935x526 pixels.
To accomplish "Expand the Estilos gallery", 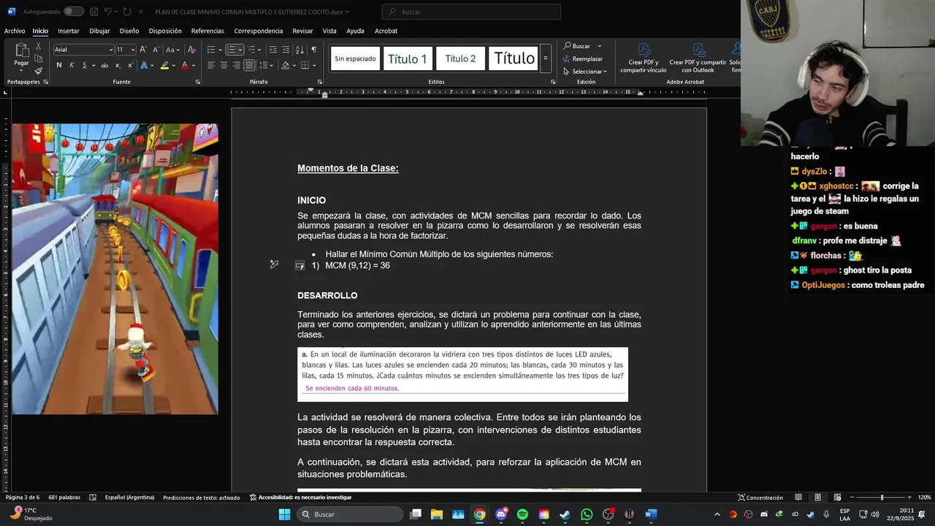I will pos(546,58).
